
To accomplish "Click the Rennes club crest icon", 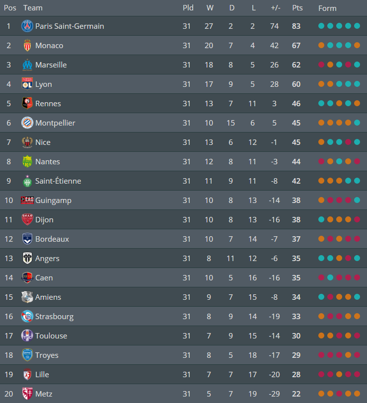I will point(27,103).
